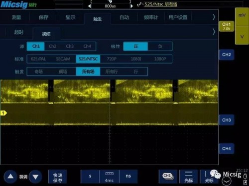Tap the fine-tune down arrow button
The image size is (249, 186).
[x=35, y=177]
